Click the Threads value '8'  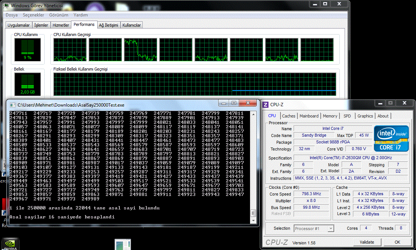point(401,228)
